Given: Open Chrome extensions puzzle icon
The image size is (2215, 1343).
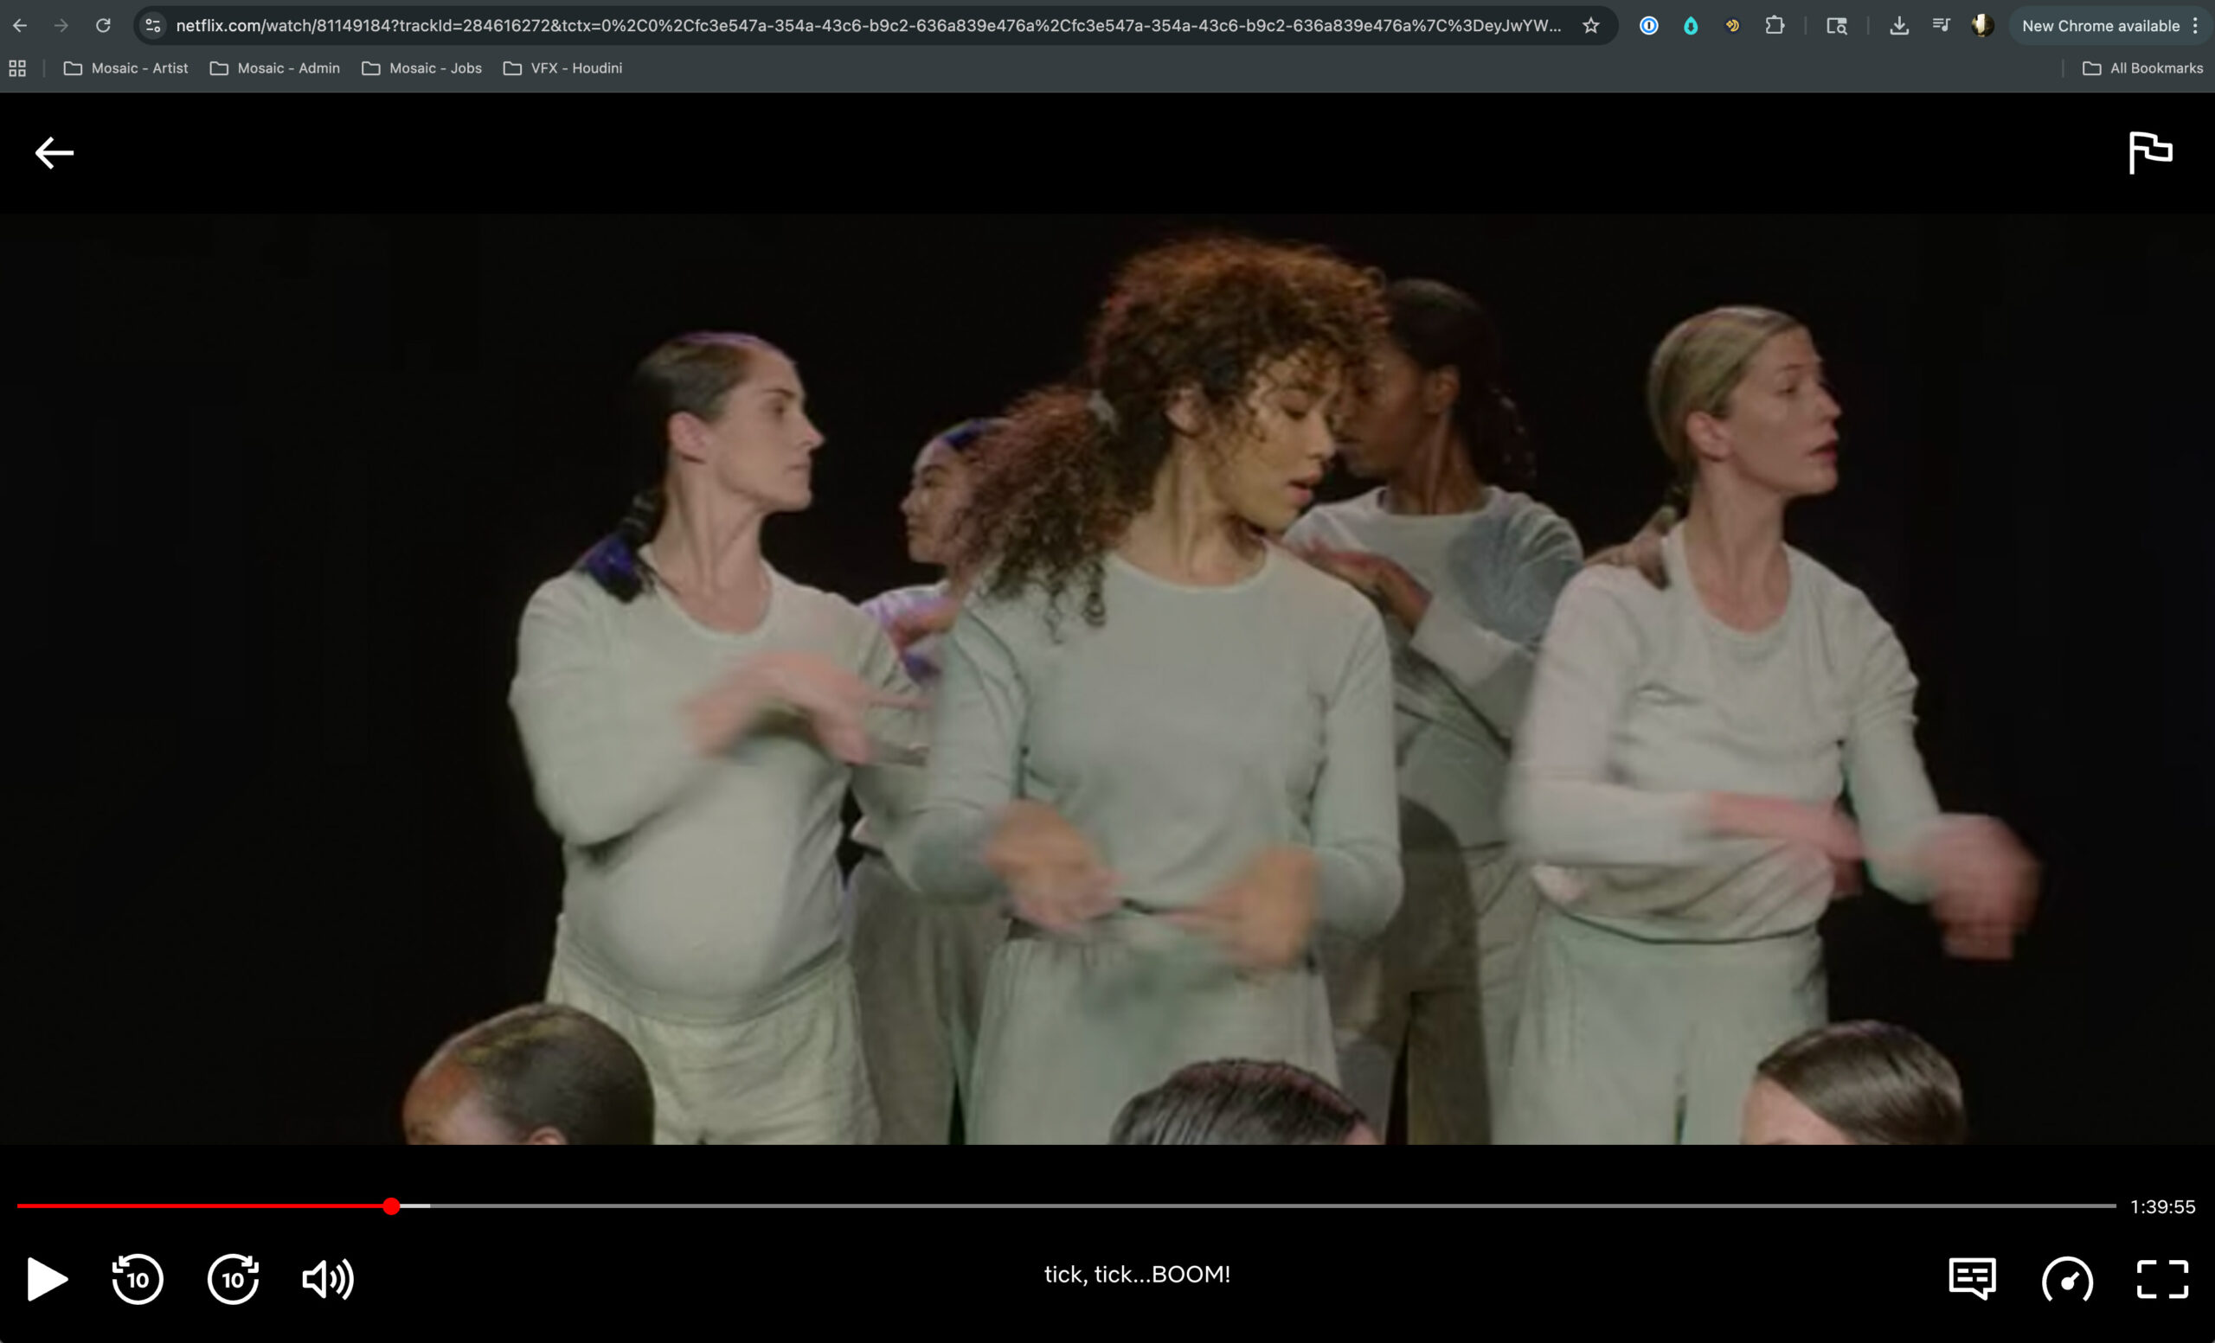Looking at the screenshot, I should pyautogui.click(x=1775, y=25).
